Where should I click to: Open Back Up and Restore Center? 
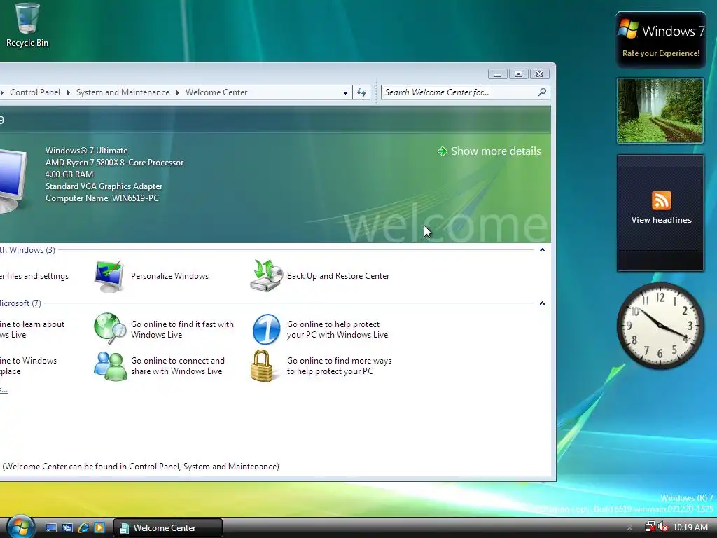(338, 276)
